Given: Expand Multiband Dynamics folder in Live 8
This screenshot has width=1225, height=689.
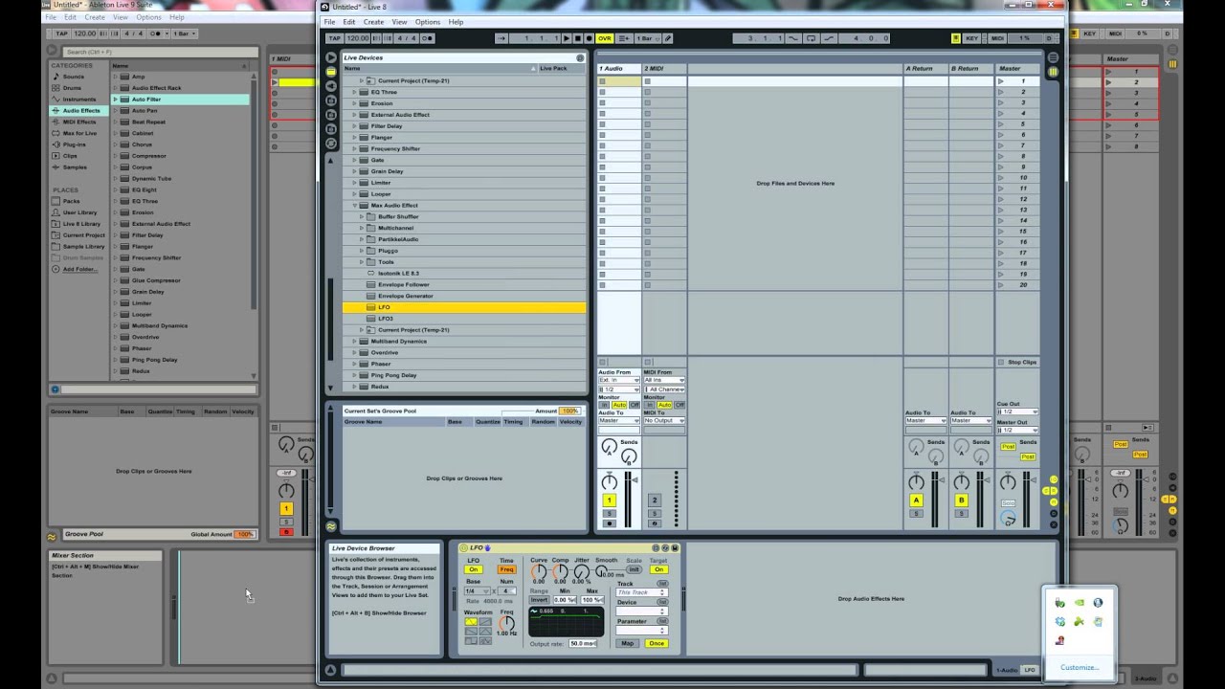Looking at the screenshot, I should (355, 341).
